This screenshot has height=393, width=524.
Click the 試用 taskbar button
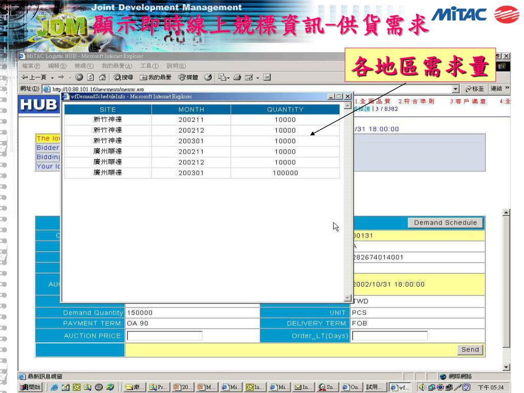(375, 387)
